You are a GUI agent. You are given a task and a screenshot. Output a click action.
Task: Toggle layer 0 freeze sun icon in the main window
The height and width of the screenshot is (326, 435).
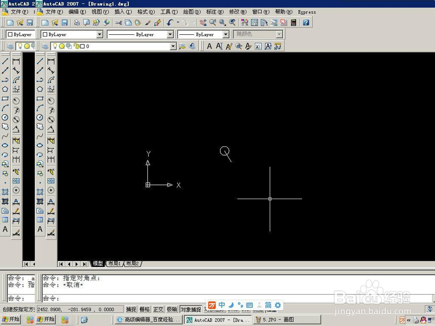click(x=62, y=46)
